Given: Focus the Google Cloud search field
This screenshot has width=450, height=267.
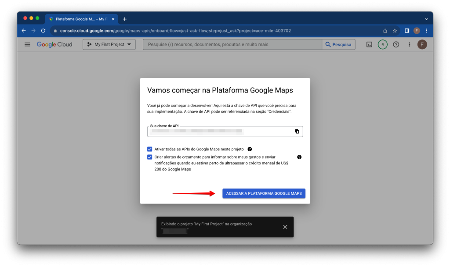Looking at the screenshot, I should click(x=232, y=44).
